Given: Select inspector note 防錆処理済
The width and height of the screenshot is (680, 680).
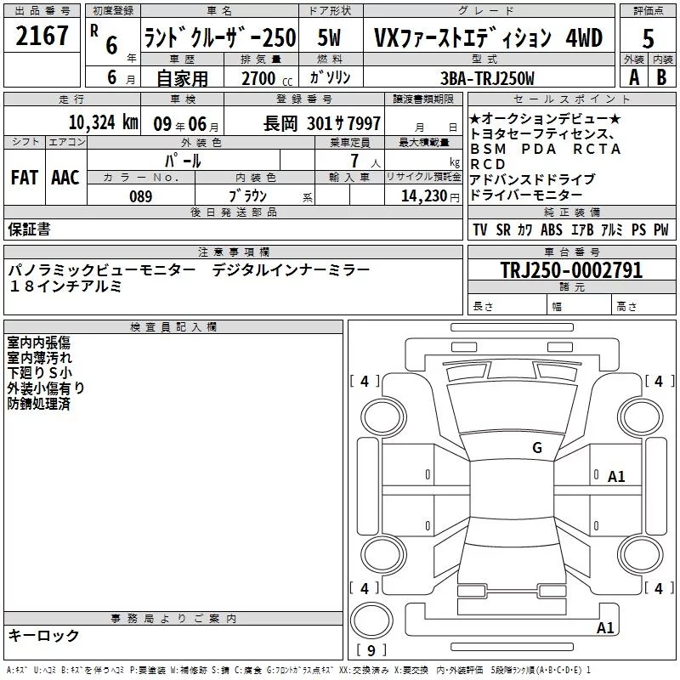Looking at the screenshot, I should coord(38,404).
